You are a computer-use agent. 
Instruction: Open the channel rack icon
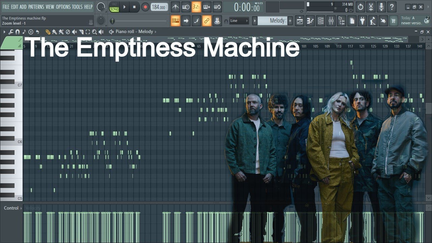coord(321,21)
